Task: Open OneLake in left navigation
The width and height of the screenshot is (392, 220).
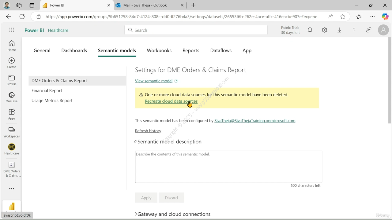Action: tap(12, 97)
